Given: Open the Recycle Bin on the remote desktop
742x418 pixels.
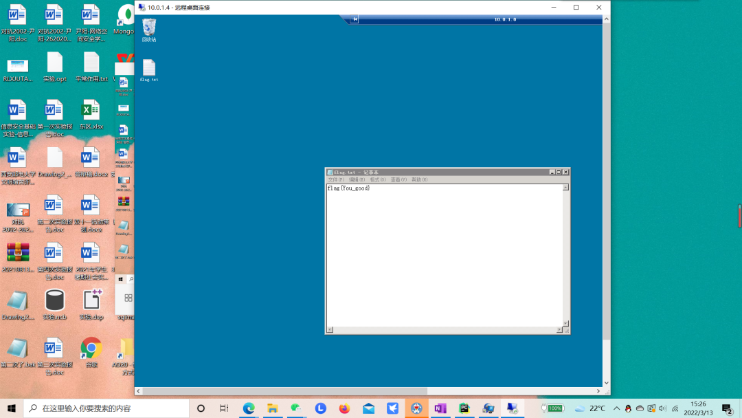Looking at the screenshot, I should pyautogui.click(x=149, y=30).
